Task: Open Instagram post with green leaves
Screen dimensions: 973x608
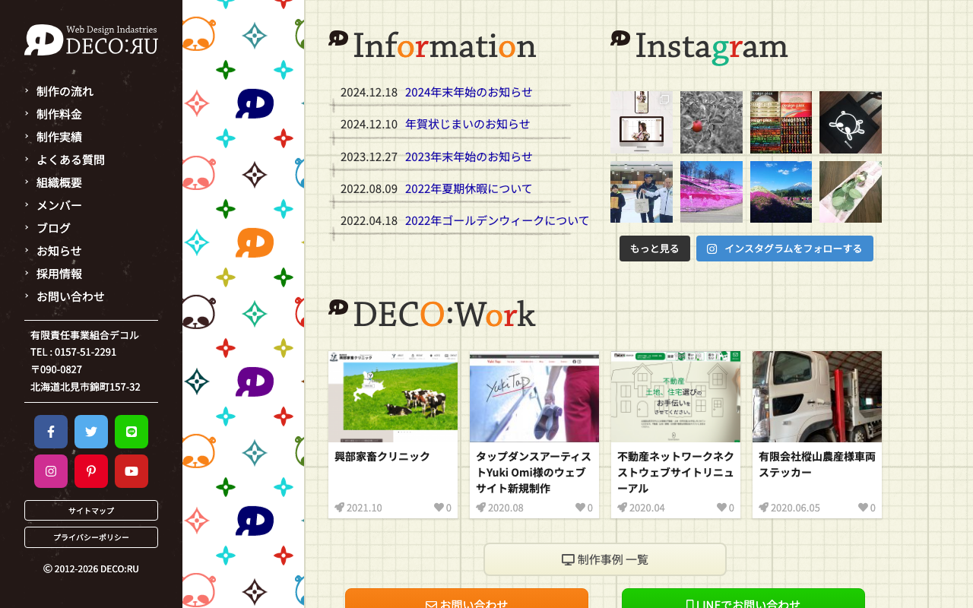Action: 851,192
